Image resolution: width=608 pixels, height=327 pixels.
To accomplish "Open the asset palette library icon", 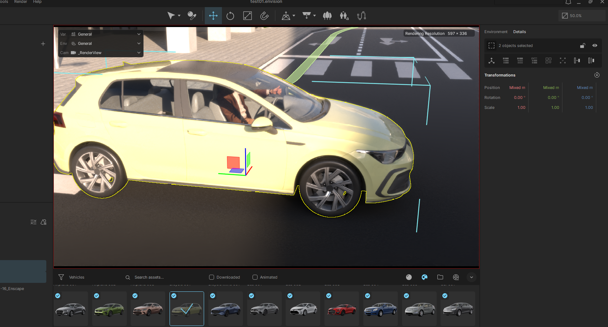I will pyautogui.click(x=425, y=277).
